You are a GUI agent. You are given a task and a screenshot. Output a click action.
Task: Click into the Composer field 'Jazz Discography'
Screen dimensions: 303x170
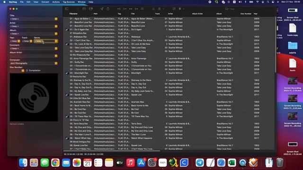pyautogui.click(x=32, y=63)
